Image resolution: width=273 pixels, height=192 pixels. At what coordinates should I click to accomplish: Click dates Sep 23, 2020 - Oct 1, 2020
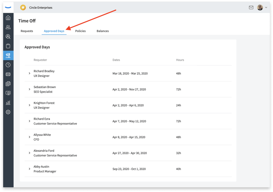click(x=129, y=169)
